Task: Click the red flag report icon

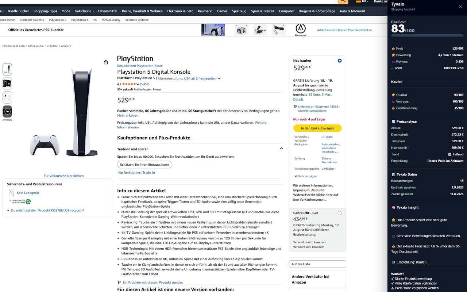Action: [119, 282]
